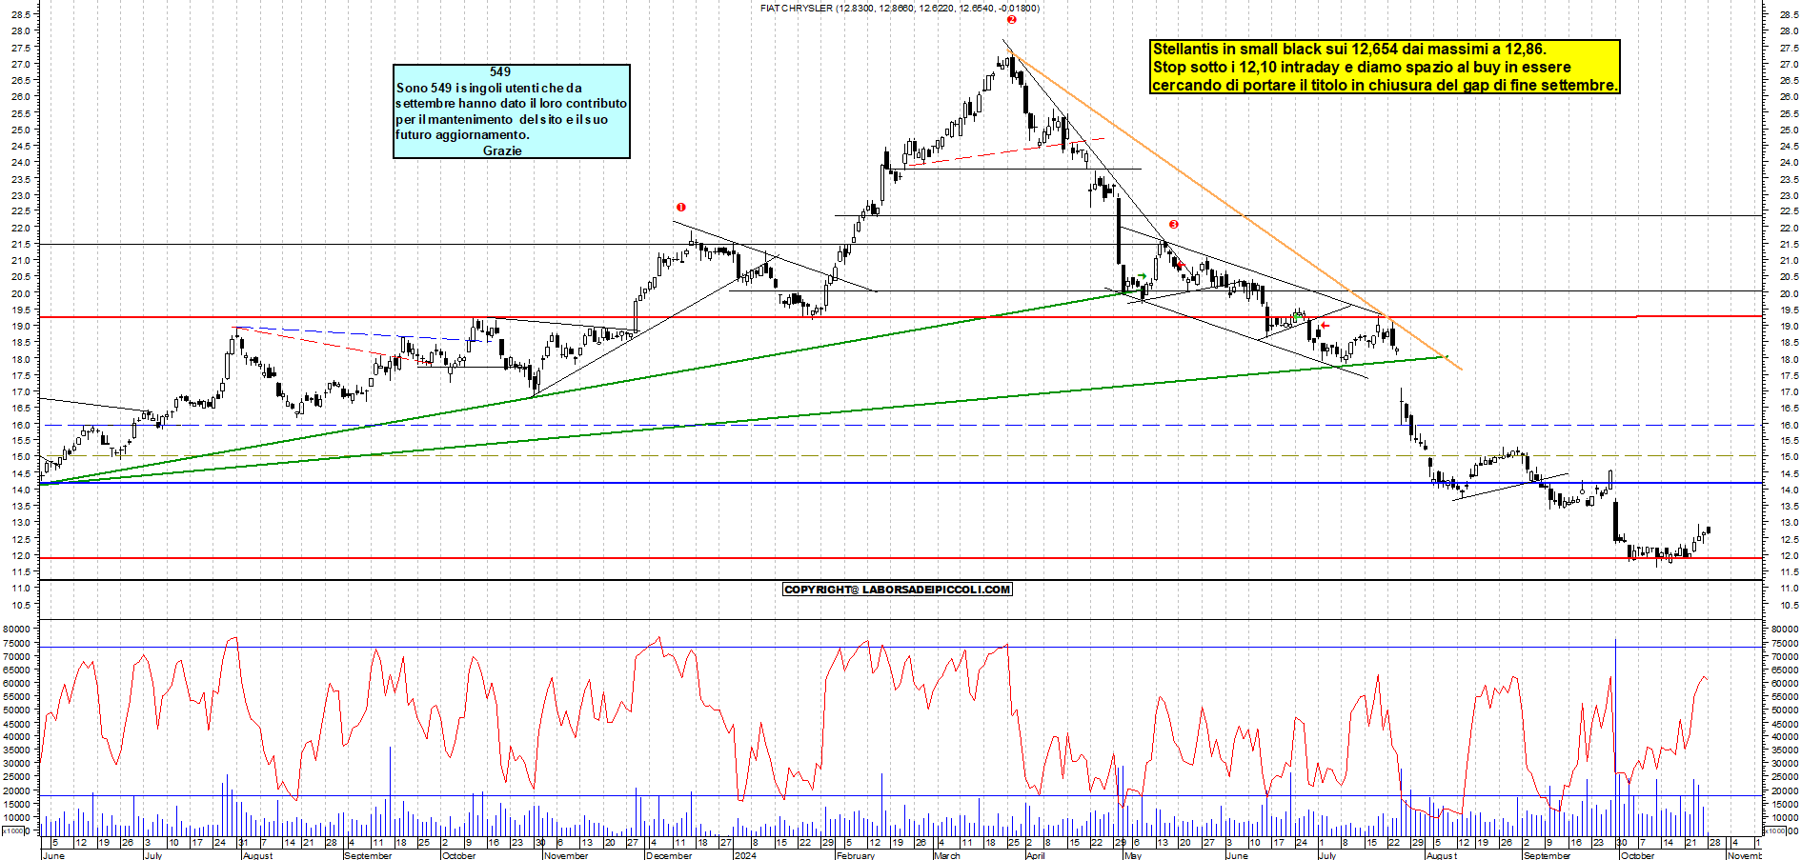This screenshot has height=860, width=1801.
Task: Select red circled marker number 3
Action: pyautogui.click(x=1173, y=224)
